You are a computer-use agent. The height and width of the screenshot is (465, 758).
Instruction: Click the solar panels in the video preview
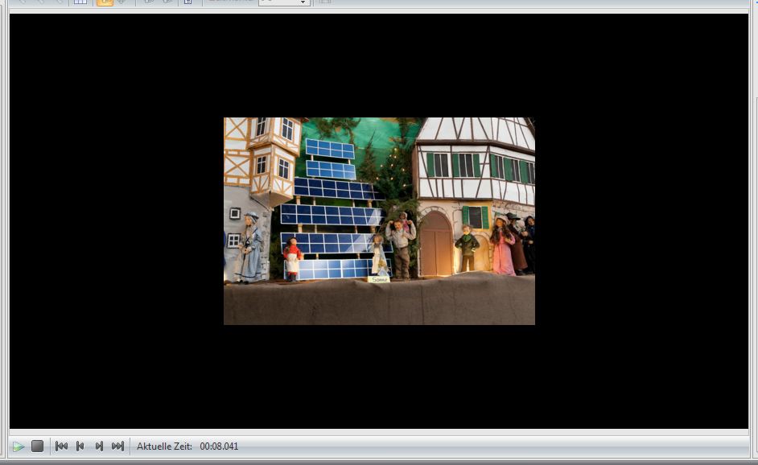tap(330, 213)
